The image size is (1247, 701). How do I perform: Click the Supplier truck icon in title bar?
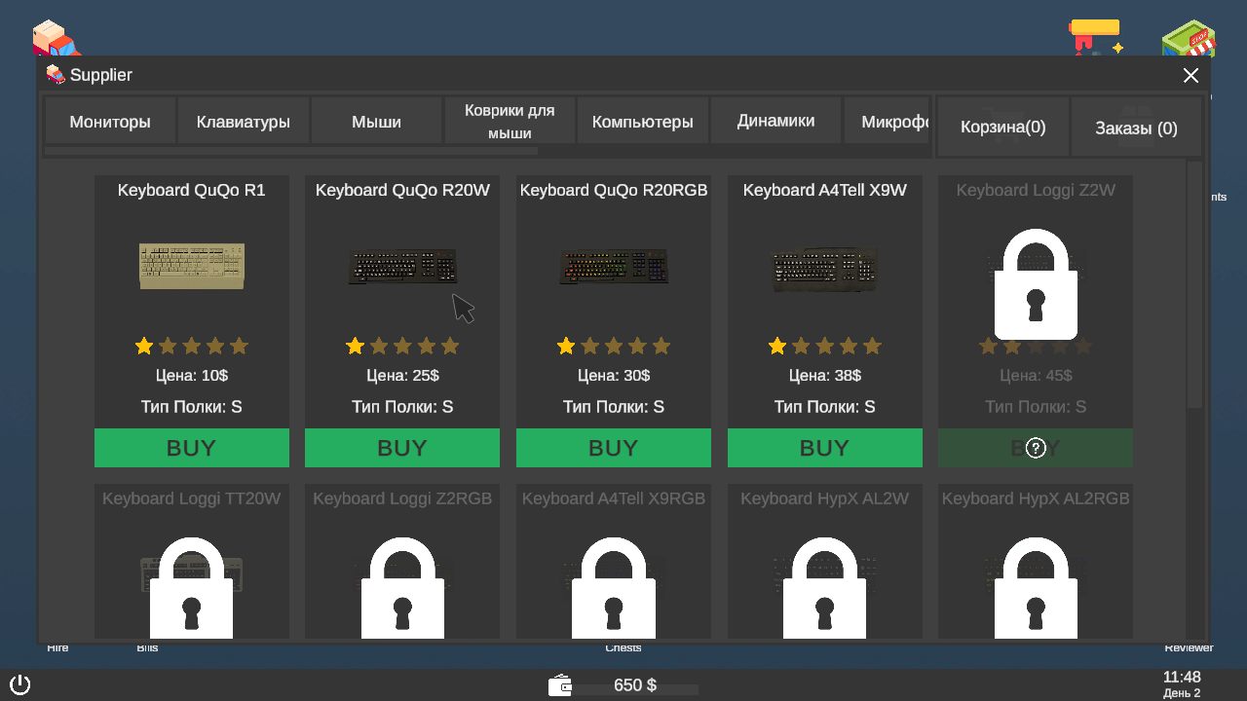click(x=54, y=74)
